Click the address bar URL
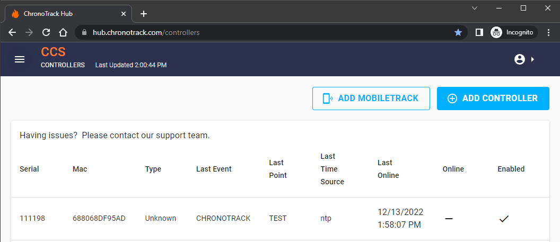 [x=146, y=32]
